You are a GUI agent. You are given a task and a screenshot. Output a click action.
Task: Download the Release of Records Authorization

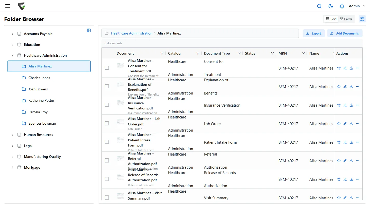(x=351, y=179)
